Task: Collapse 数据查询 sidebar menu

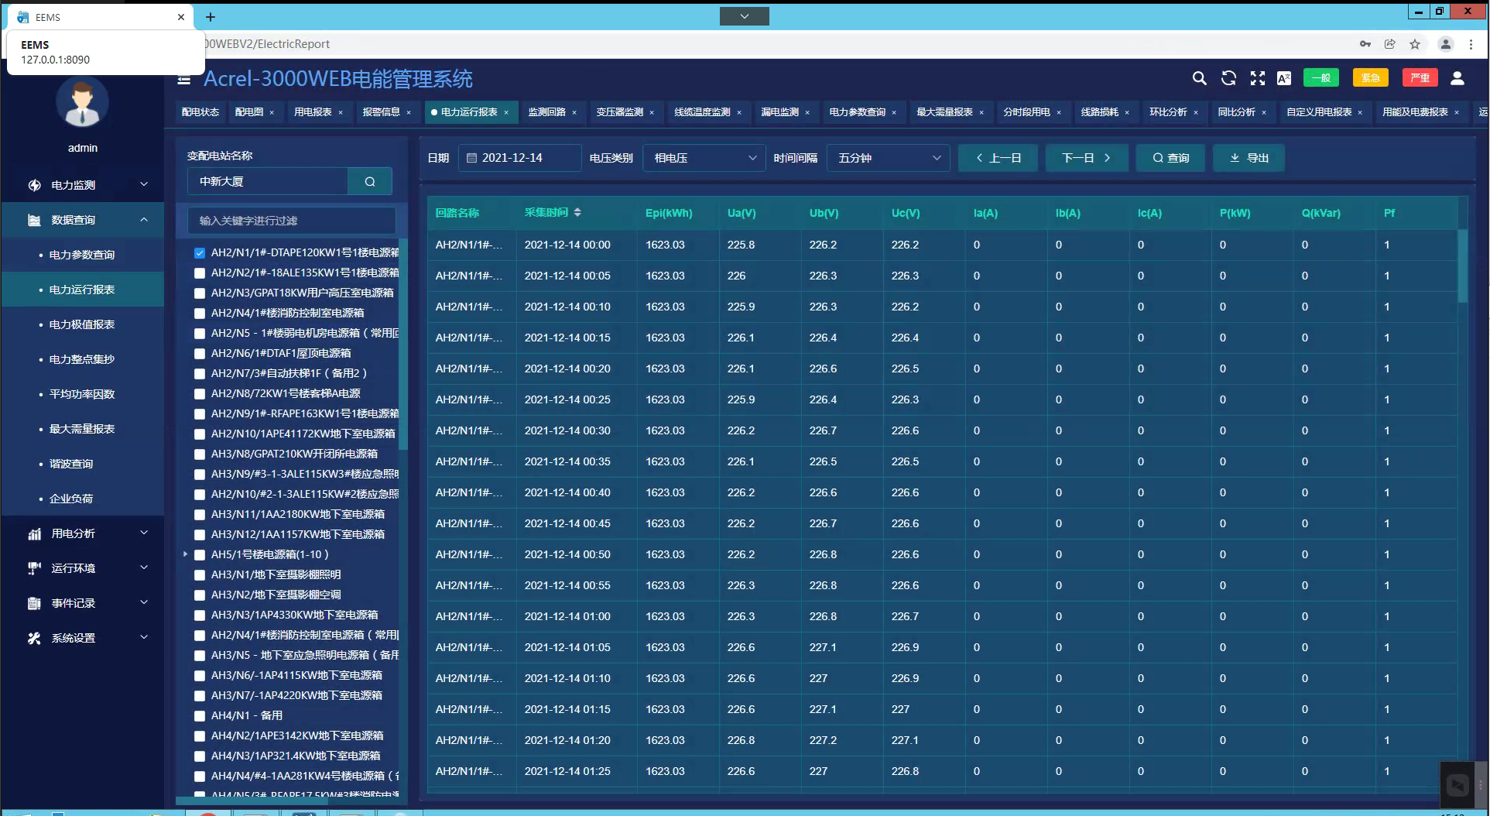Action: pos(82,220)
